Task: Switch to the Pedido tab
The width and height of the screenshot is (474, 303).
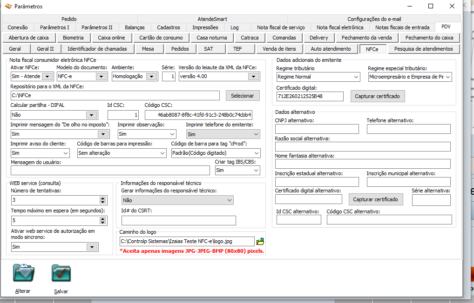Action: pos(69,19)
